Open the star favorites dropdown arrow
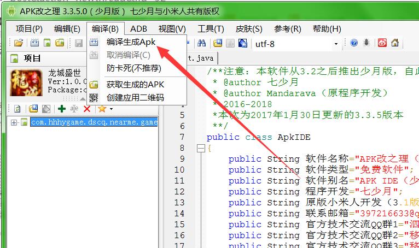 click(x=111, y=109)
